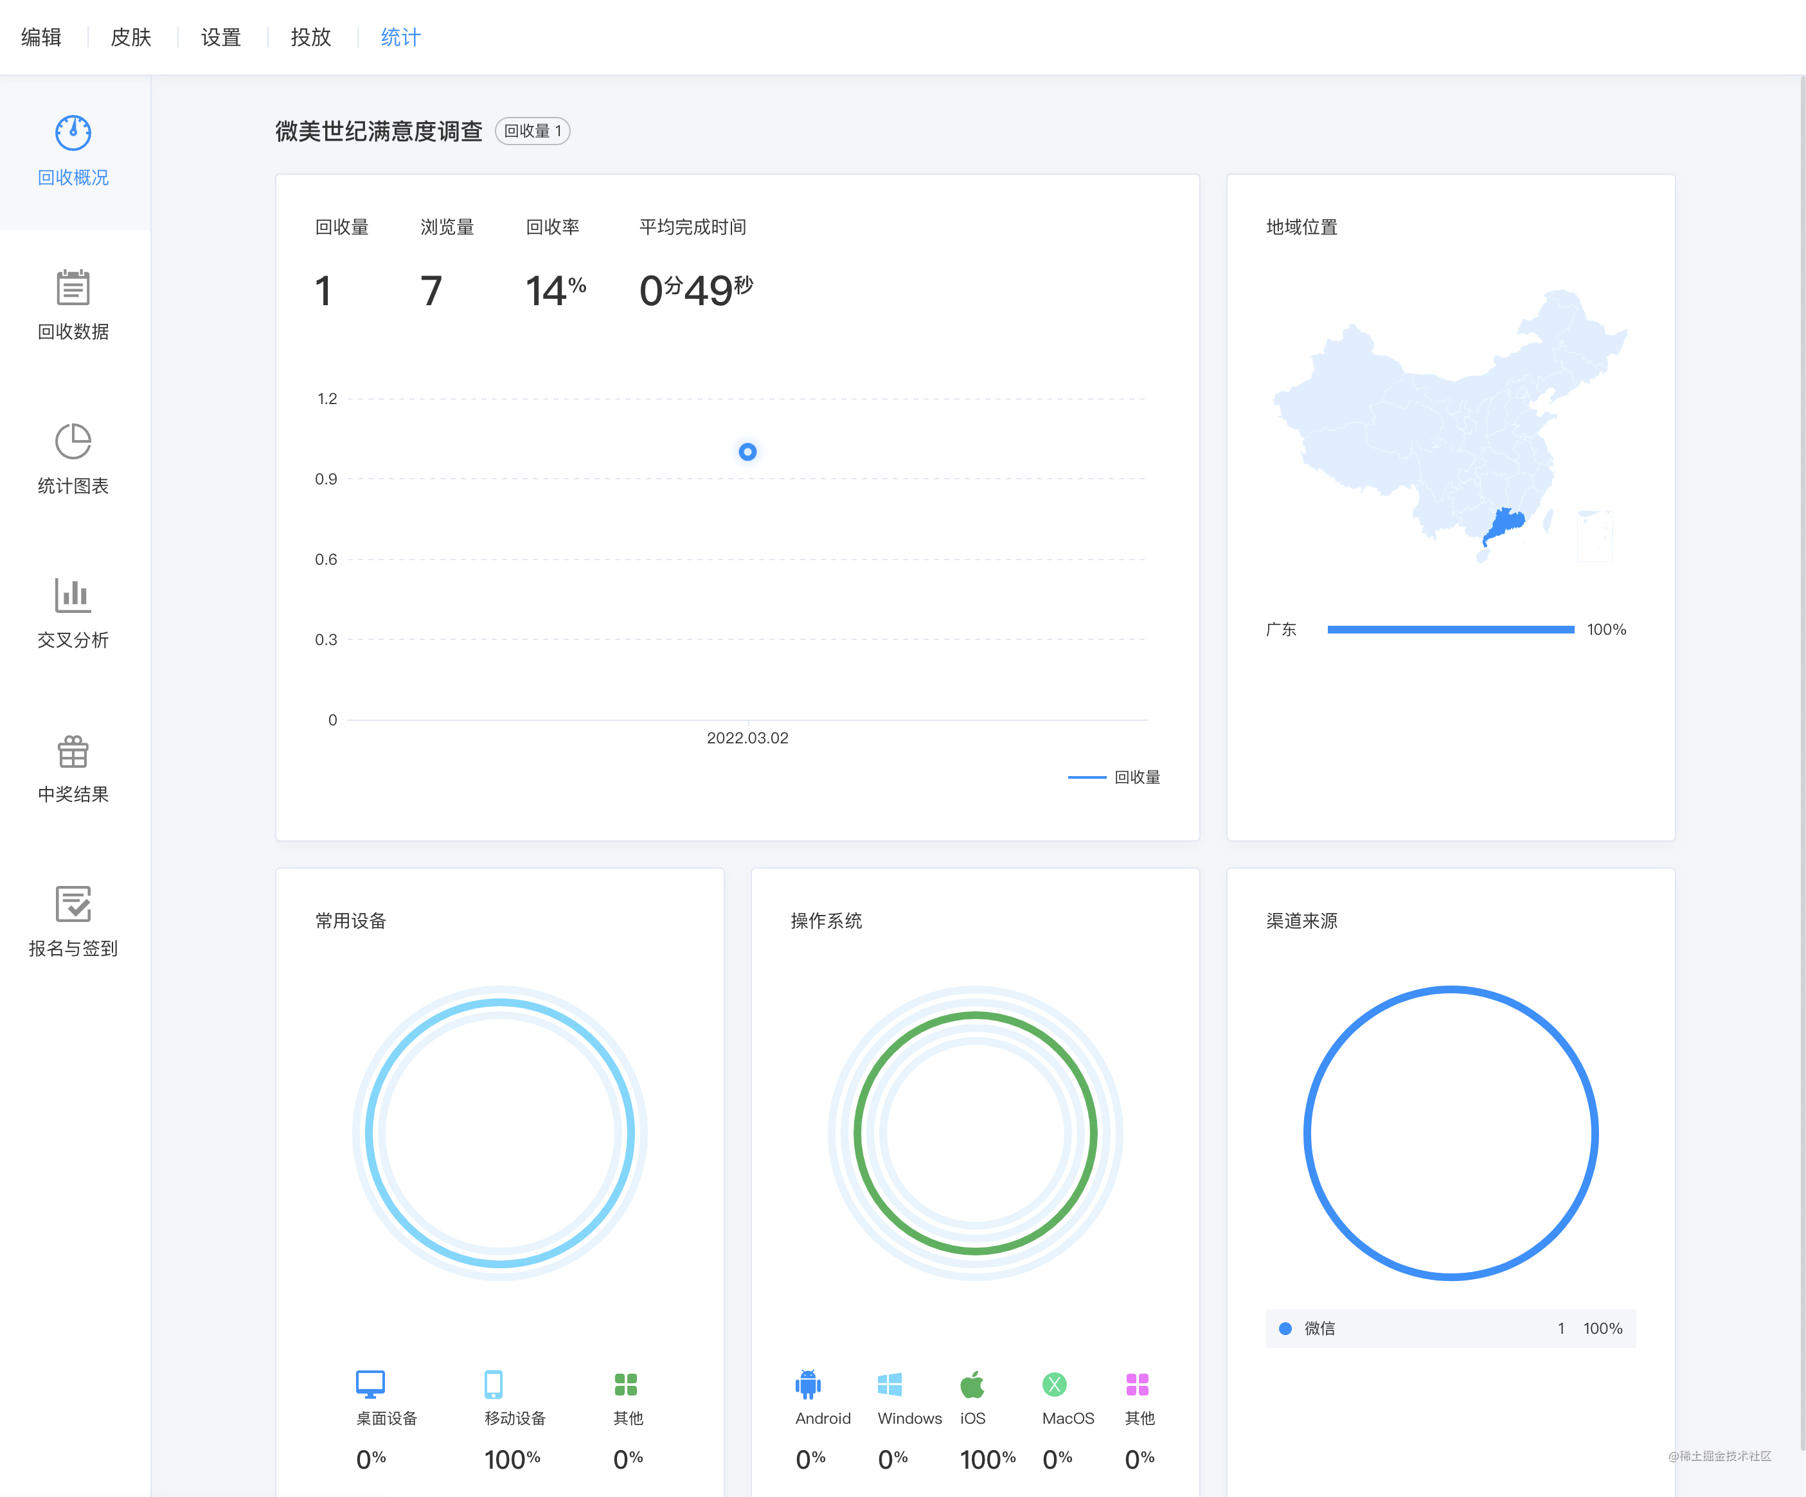This screenshot has width=1806, height=1497.
Task: Click the 桌面设备 0% figure
Action: [x=371, y=1459]
